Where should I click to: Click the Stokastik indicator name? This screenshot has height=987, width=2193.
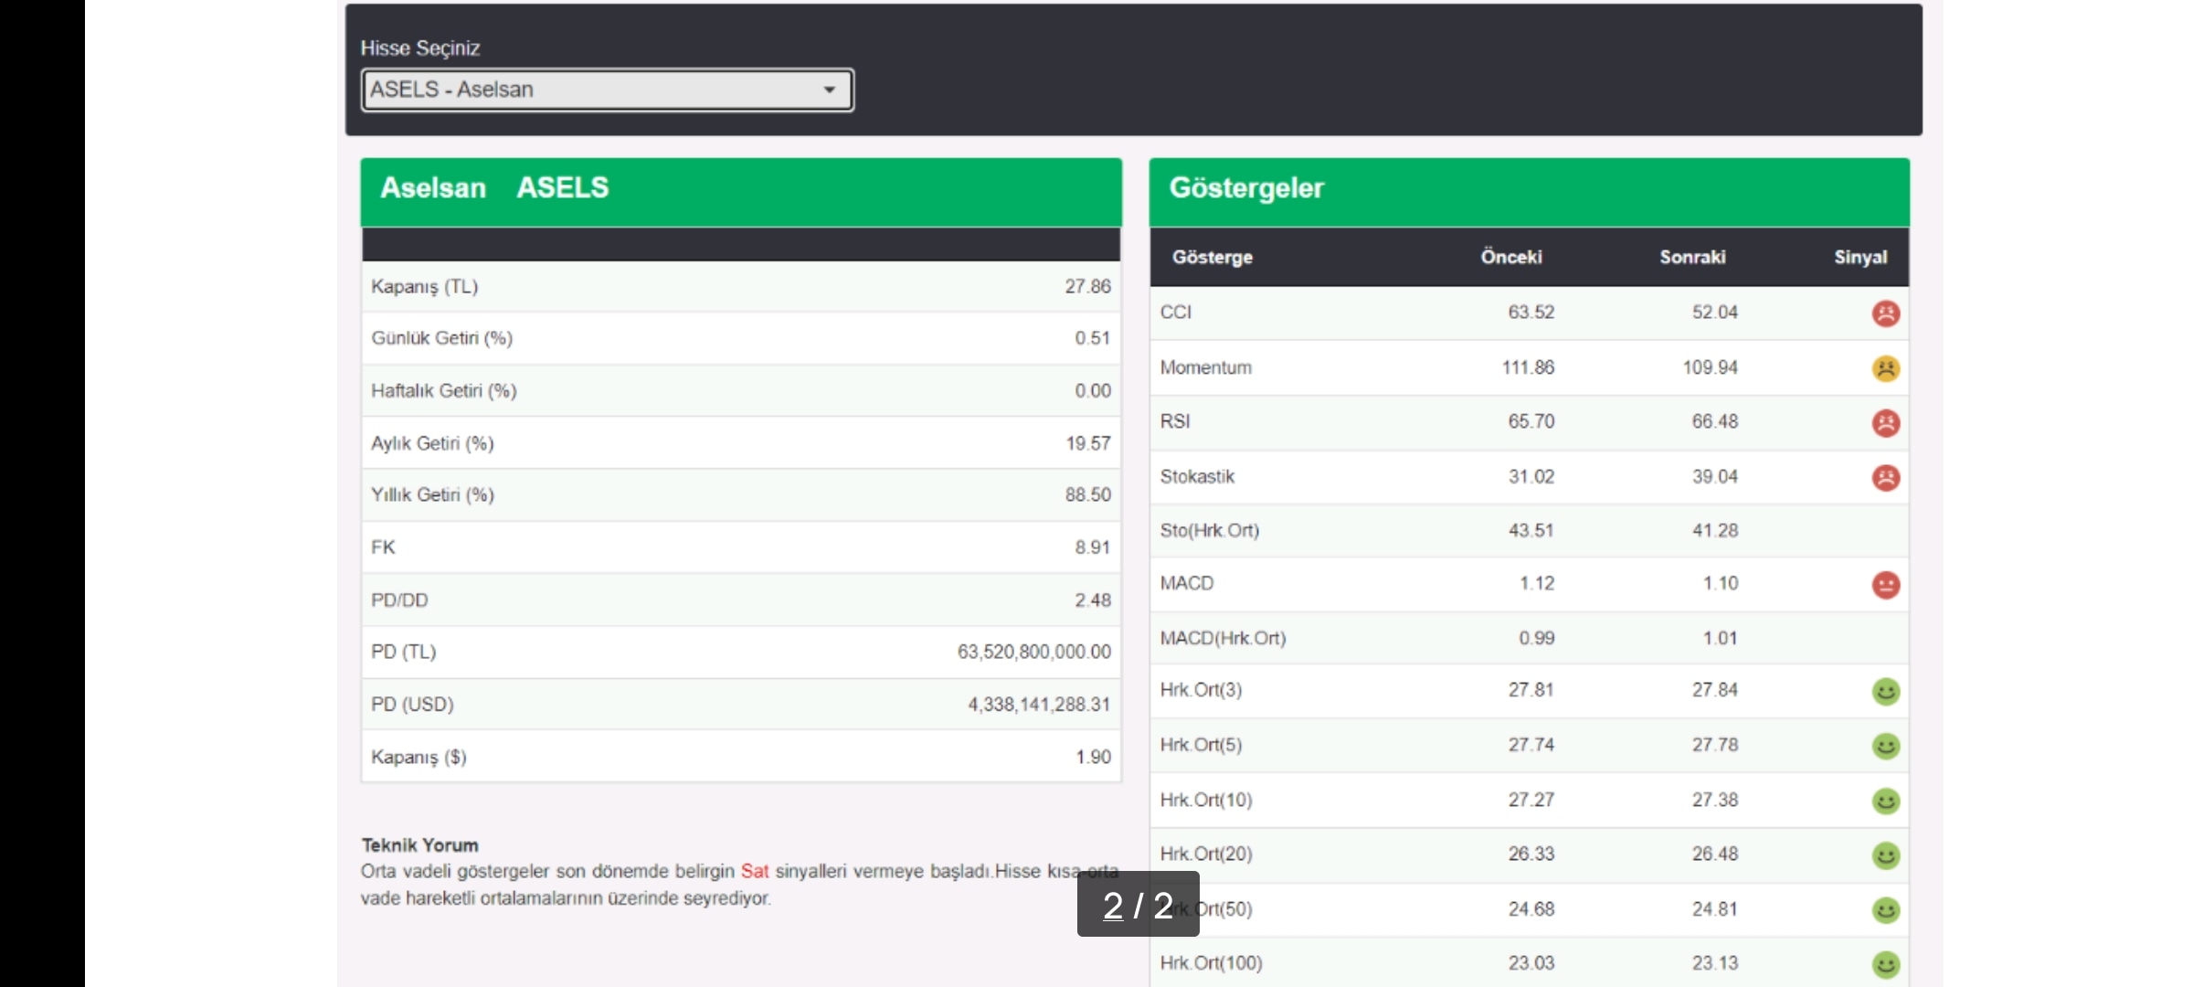pos(1197,476)
